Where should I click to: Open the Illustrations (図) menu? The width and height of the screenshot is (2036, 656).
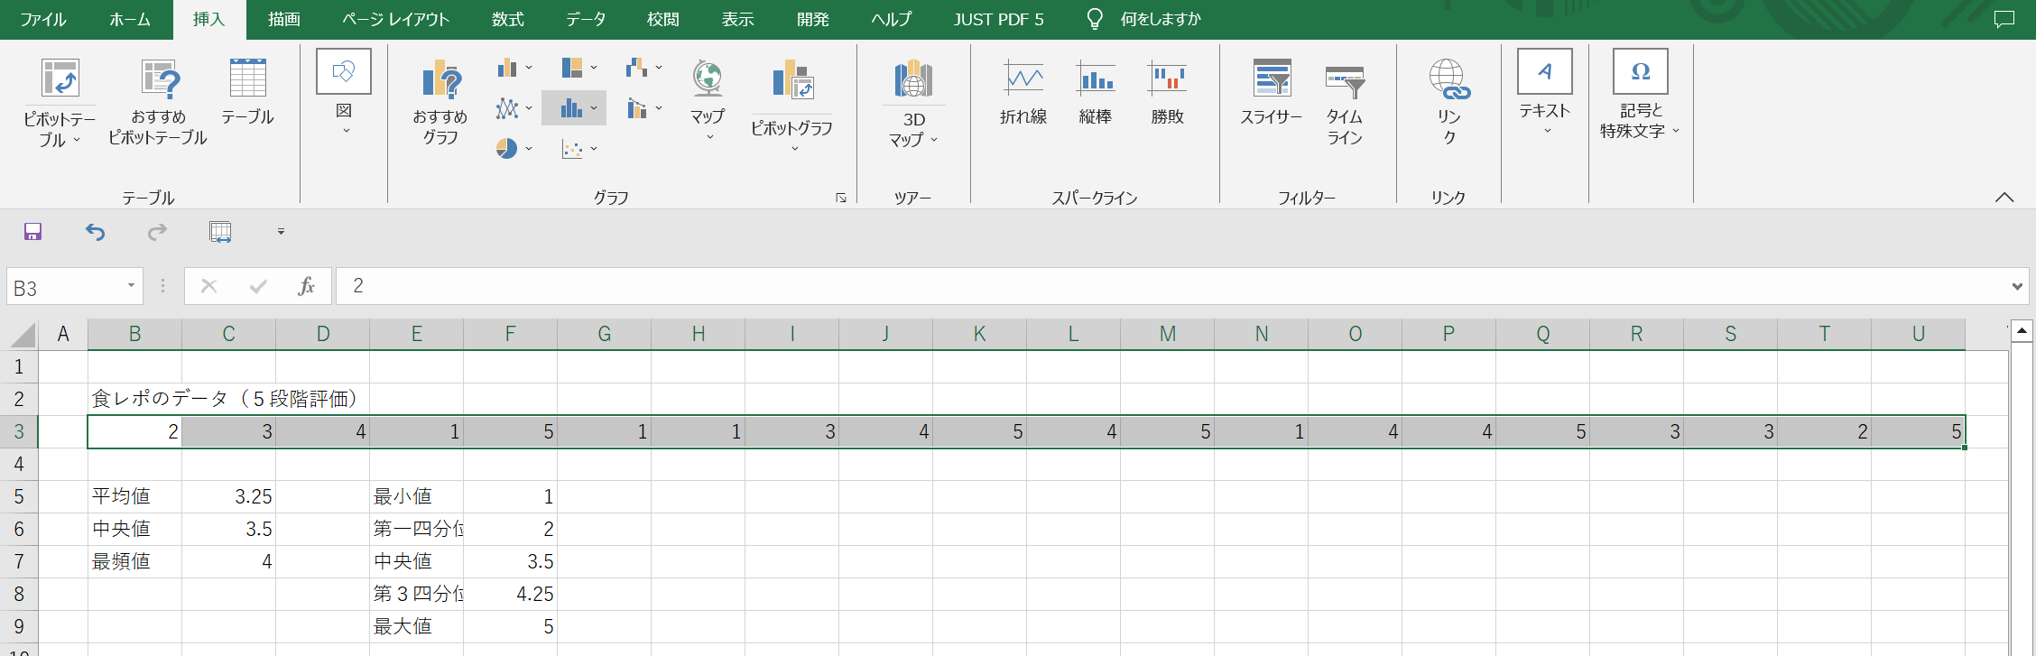tap(344, 94)
